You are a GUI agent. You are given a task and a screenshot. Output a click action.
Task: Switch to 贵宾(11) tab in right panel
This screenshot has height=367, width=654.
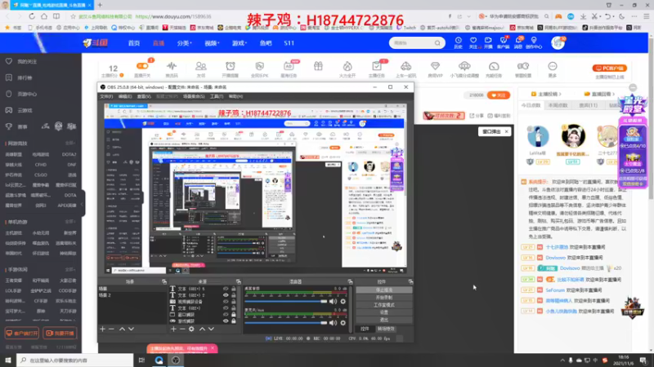click(588, 105)
